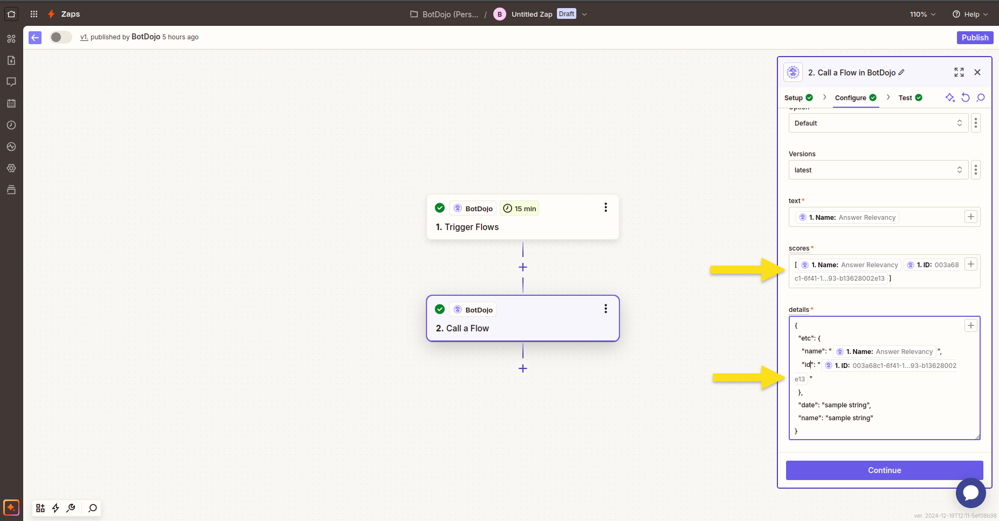Switch to the Configure tab
Viewport: 999px width, 521px height.
point(856,98)
